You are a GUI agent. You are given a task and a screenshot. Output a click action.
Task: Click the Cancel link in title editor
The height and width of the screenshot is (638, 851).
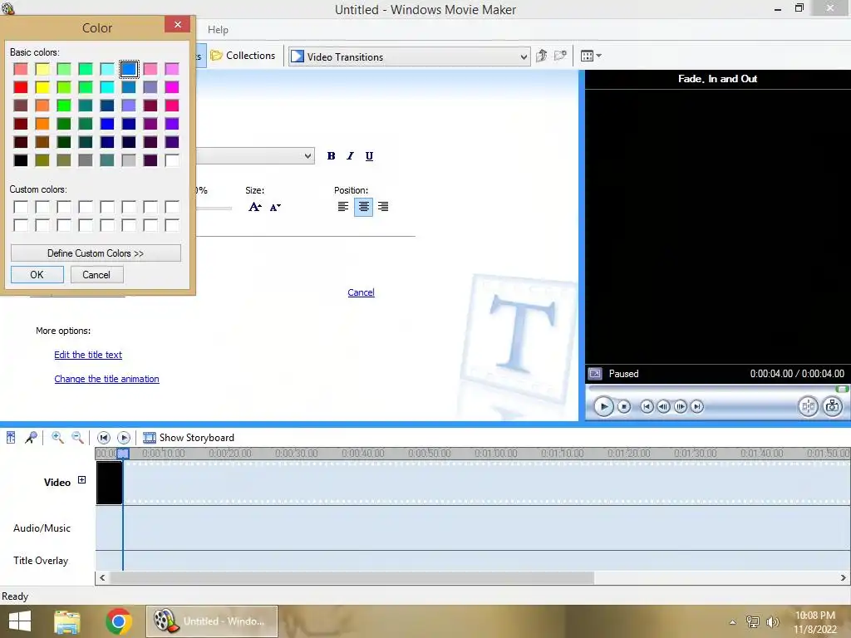(361, 292)
